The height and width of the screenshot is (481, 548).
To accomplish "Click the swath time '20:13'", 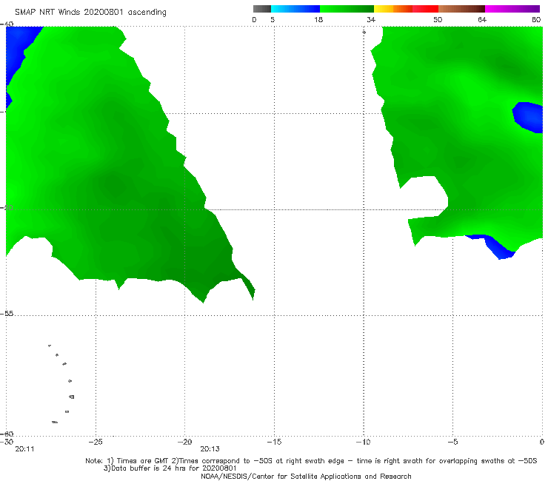I will (x=210, y=449).
